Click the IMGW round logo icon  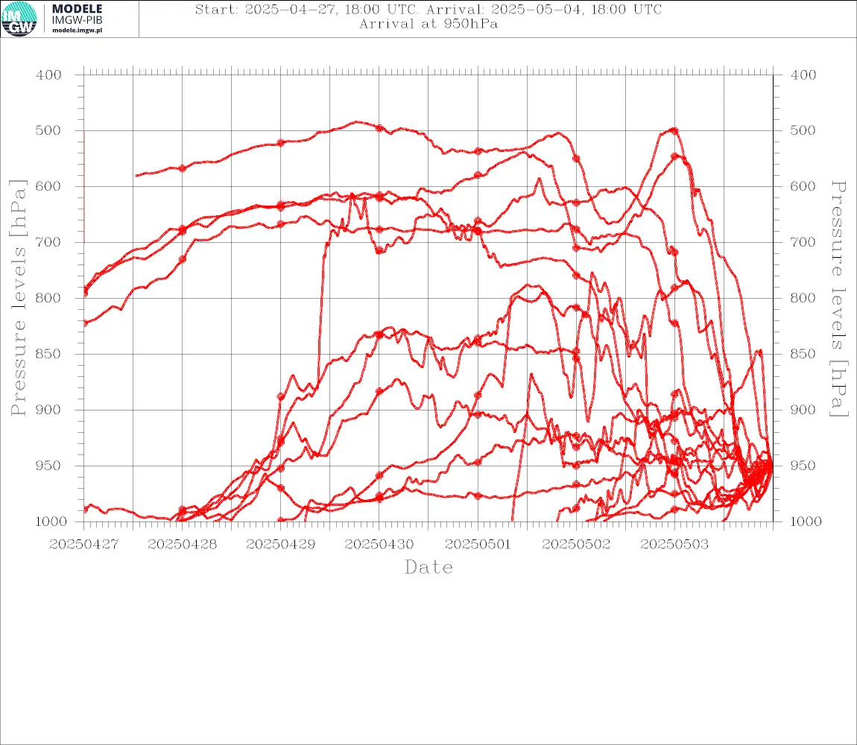[19, 19]
